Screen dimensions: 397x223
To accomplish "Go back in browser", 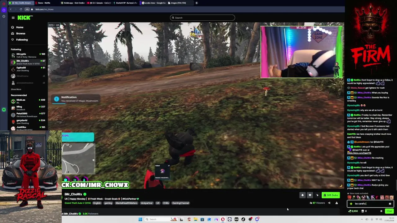I will click(x=11, y=9).
